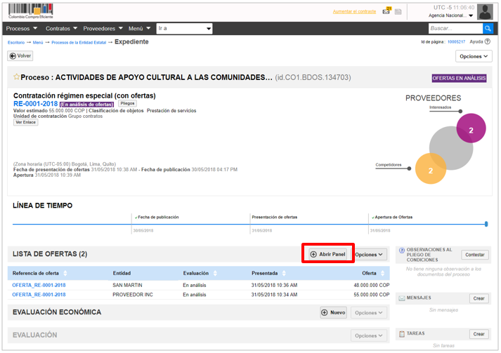Click the Ayuda help question icon
Image resolution: width=501 pixels, height=353 pixels.
[x=487, y=41]
